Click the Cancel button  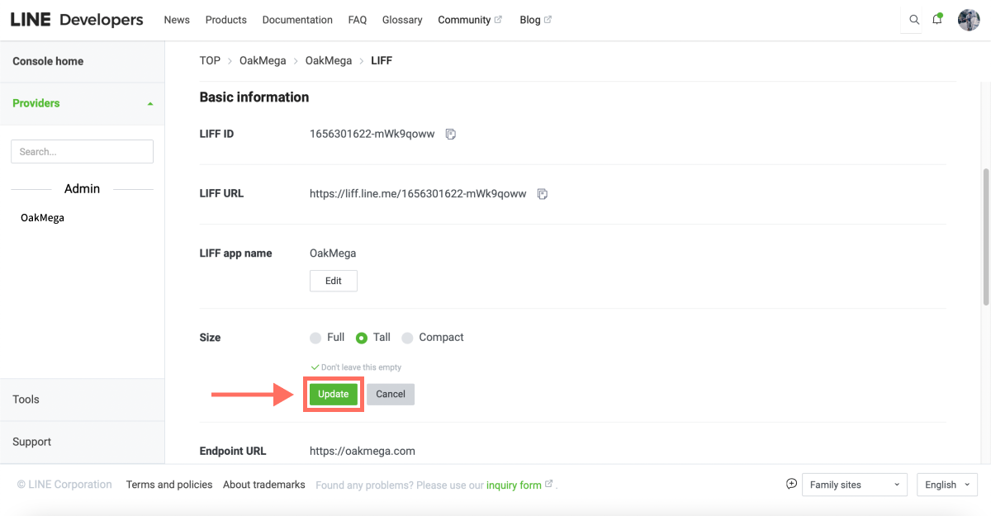(x=391, y=395)
